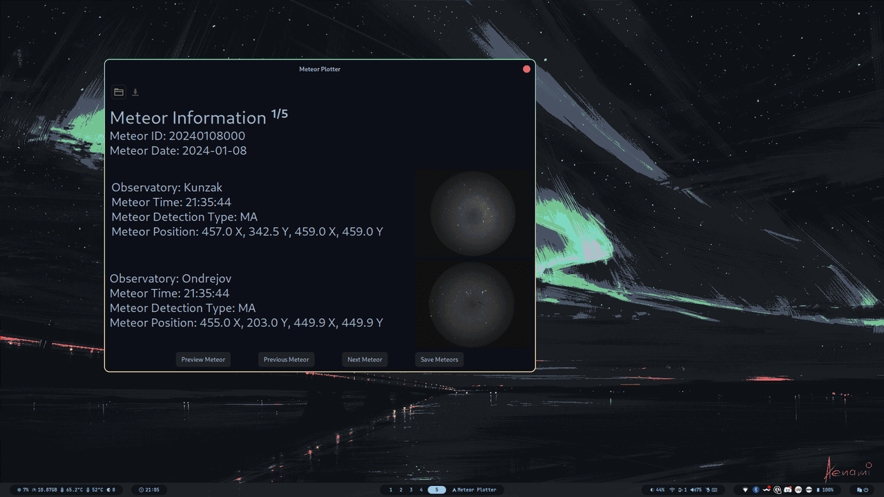
Task: Switch to workspace 3 in bar
Action: [411, 489]
